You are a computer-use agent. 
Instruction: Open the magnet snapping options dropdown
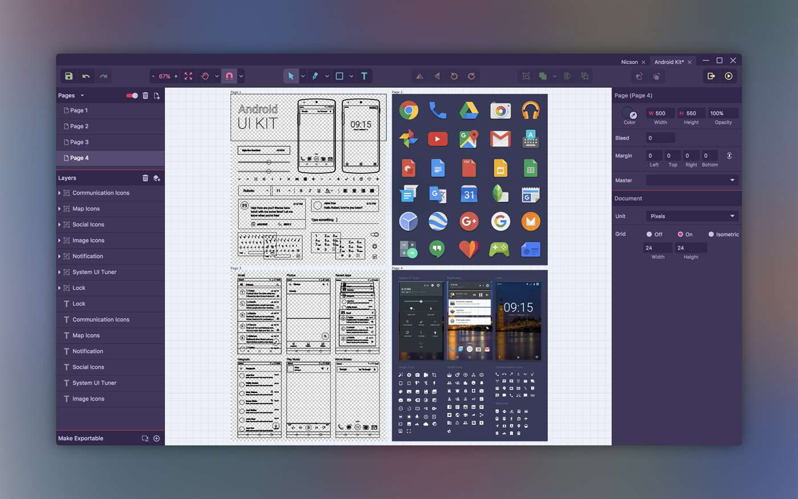click(x=241, y=76)
